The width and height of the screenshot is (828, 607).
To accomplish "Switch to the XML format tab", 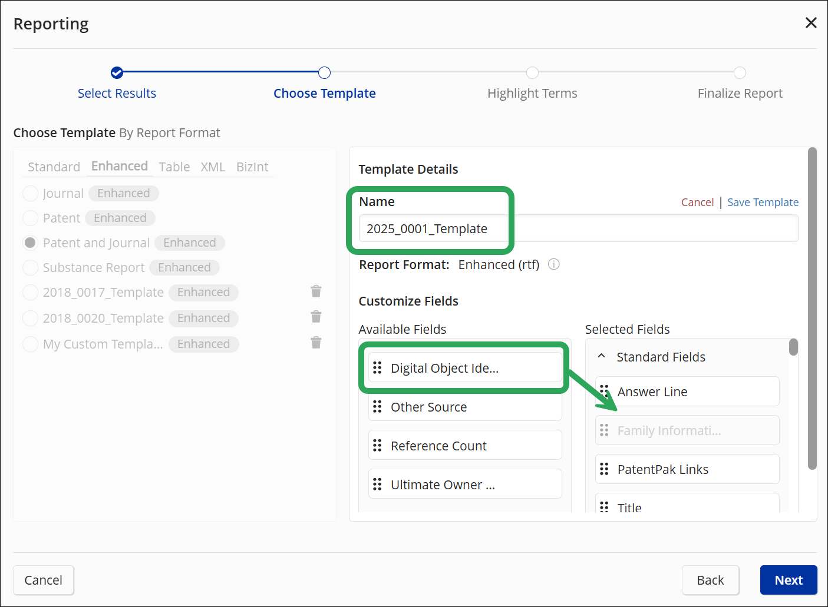I will point(213,167).
